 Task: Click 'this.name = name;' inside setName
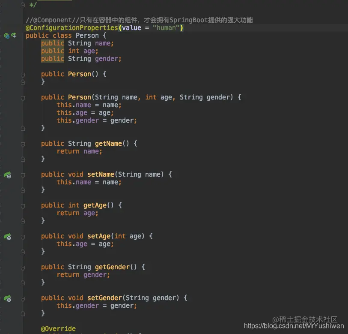(89, 182)
